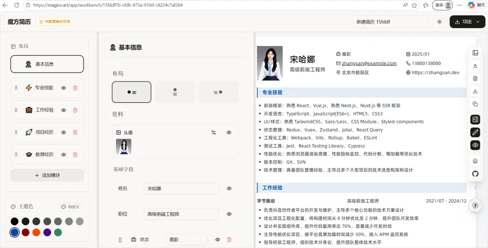Viewport: 488px width, 248px height.
Task: Hide the 工作经验 module with eye icon
Action: pyautogui.click(x=64, y=110)
